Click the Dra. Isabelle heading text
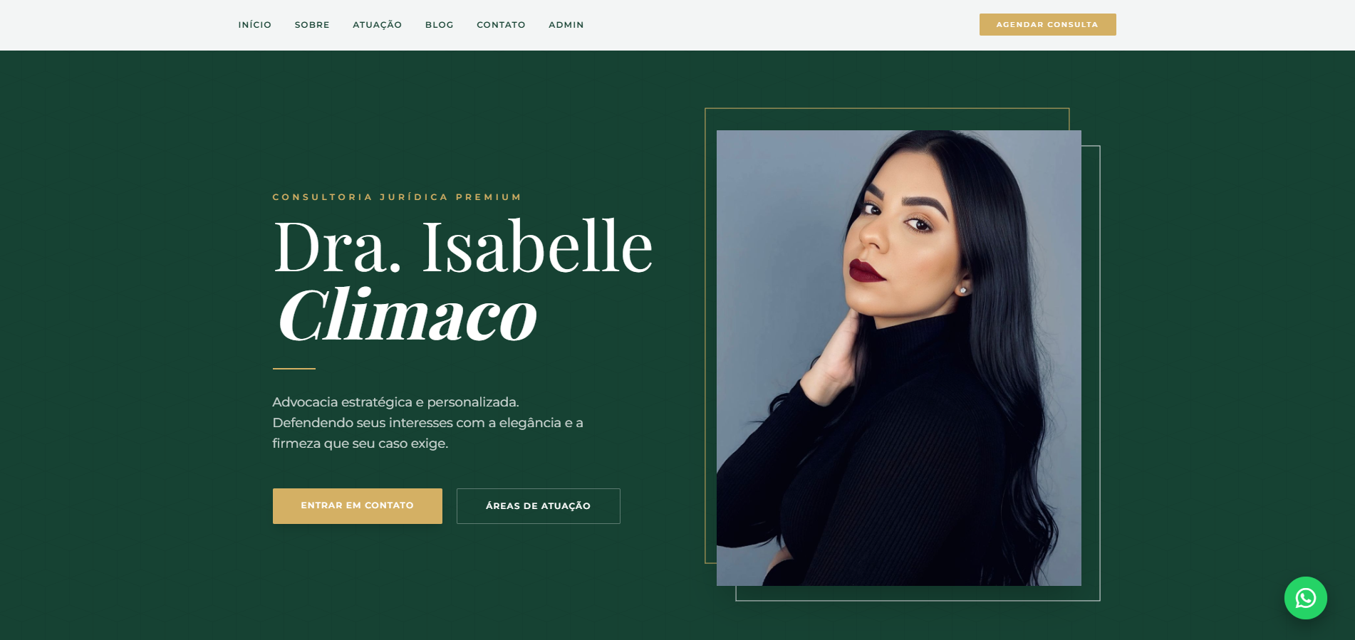 (x=462, y=247)
